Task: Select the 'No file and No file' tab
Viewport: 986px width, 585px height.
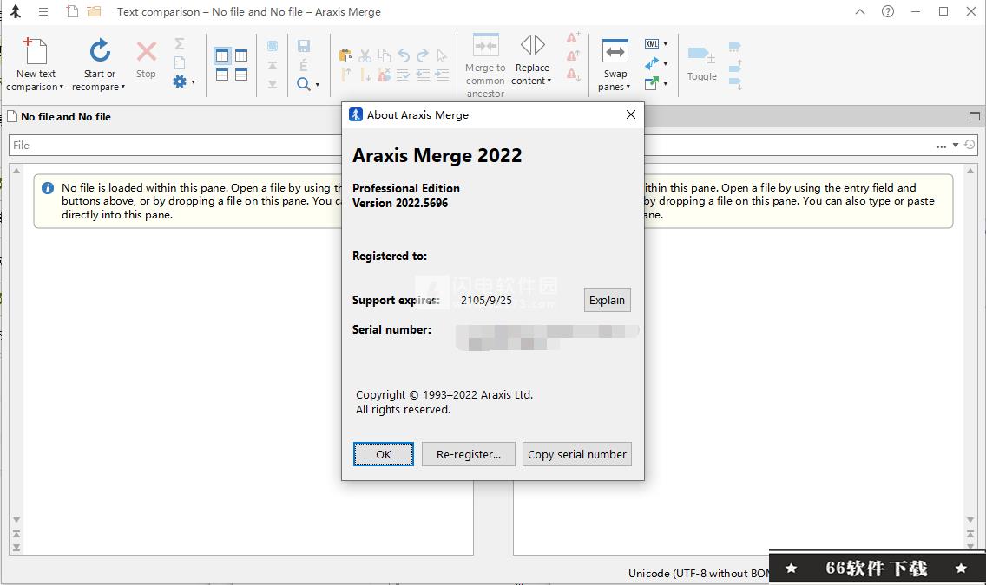Action: 65,117
